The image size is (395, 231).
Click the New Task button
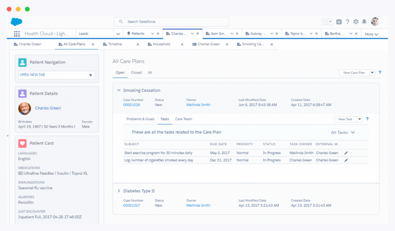tap(345, 119)
